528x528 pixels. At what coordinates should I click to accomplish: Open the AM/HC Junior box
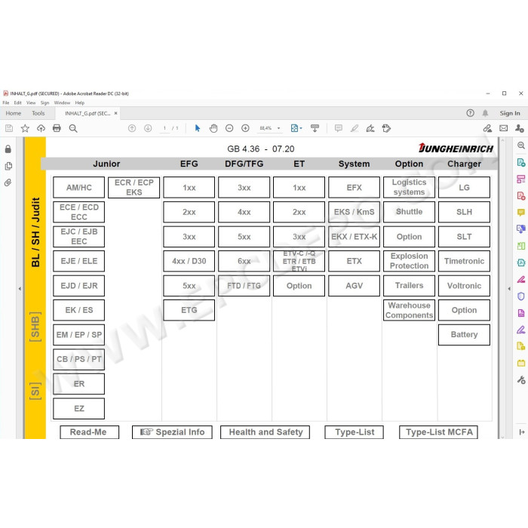tap(78, 187)
